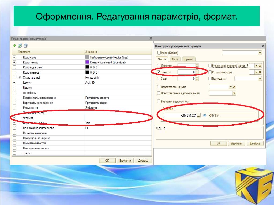Click the BlueViolet color swatch
This screenshot has width=274, height=205.
tap(87, 62)
